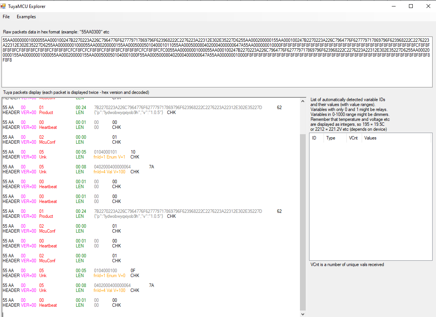Maximize the TuyaMCU Explorer window
Viewport: 436px width, 317px height.
[411, 6]
